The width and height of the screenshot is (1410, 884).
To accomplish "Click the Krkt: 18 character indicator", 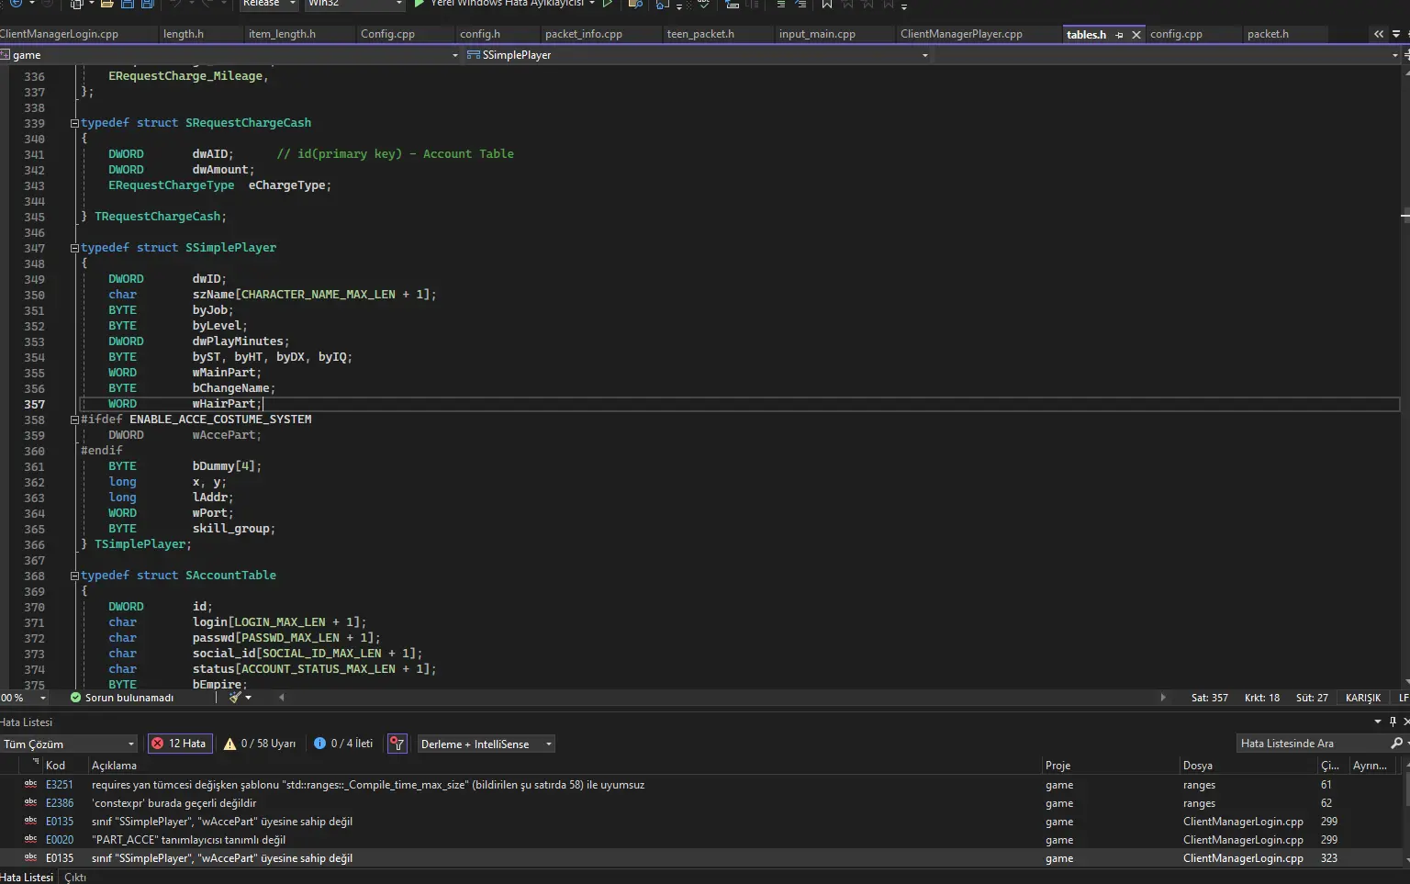I will point(1262,698).
